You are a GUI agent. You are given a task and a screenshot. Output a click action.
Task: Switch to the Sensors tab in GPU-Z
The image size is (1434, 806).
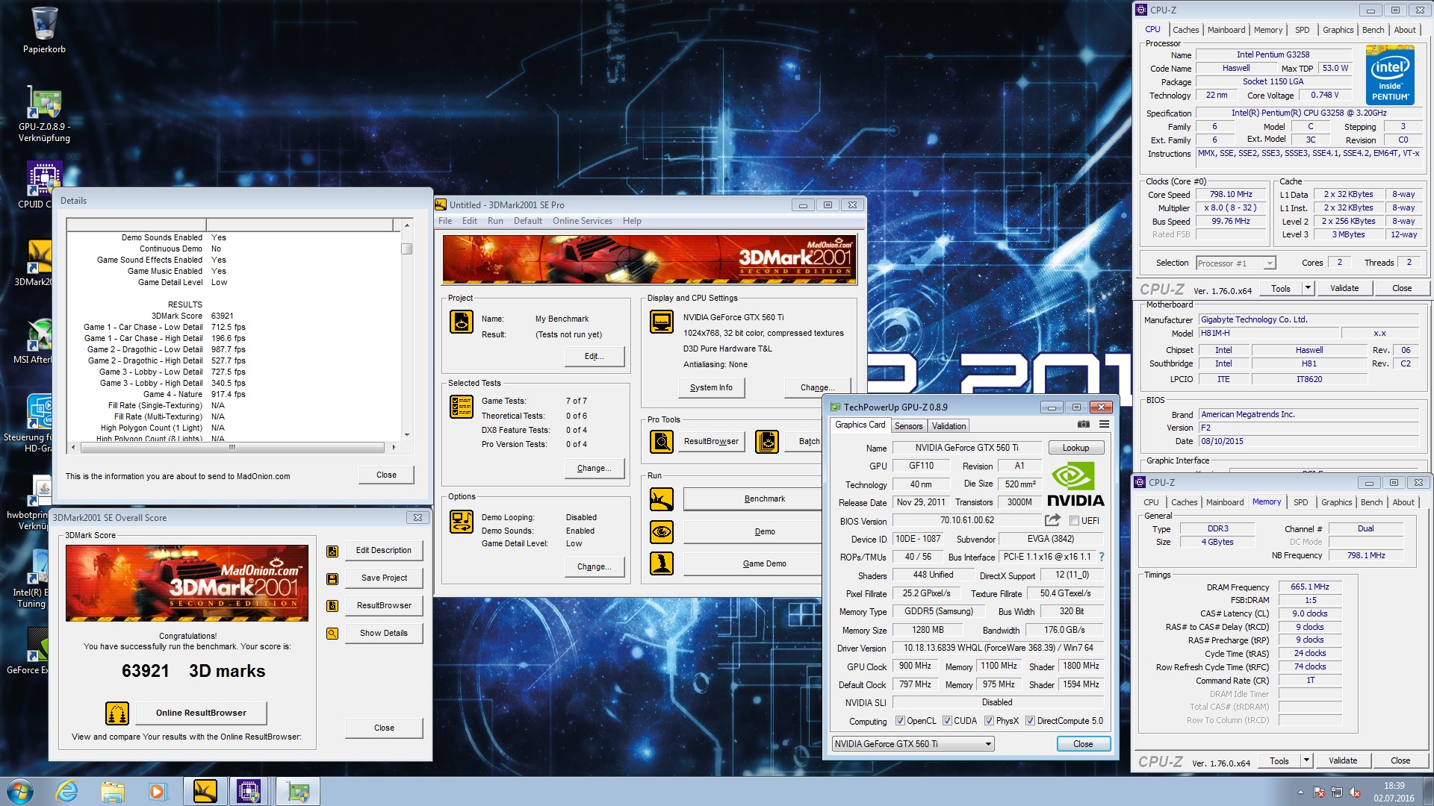pos(908,426)
